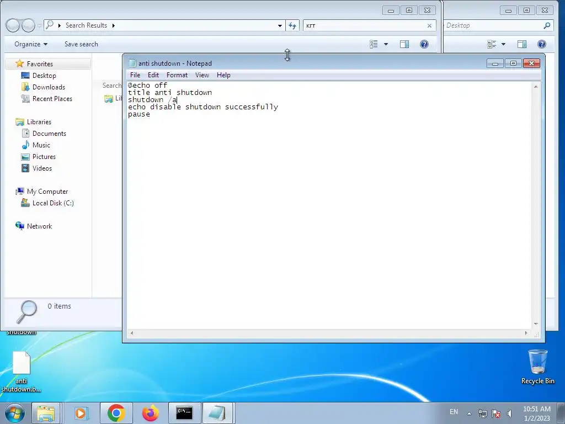The height and width of the screenshot is (424, 565).
Task: Show hidden tray icons arrow
Action: (x=469, y=414)
